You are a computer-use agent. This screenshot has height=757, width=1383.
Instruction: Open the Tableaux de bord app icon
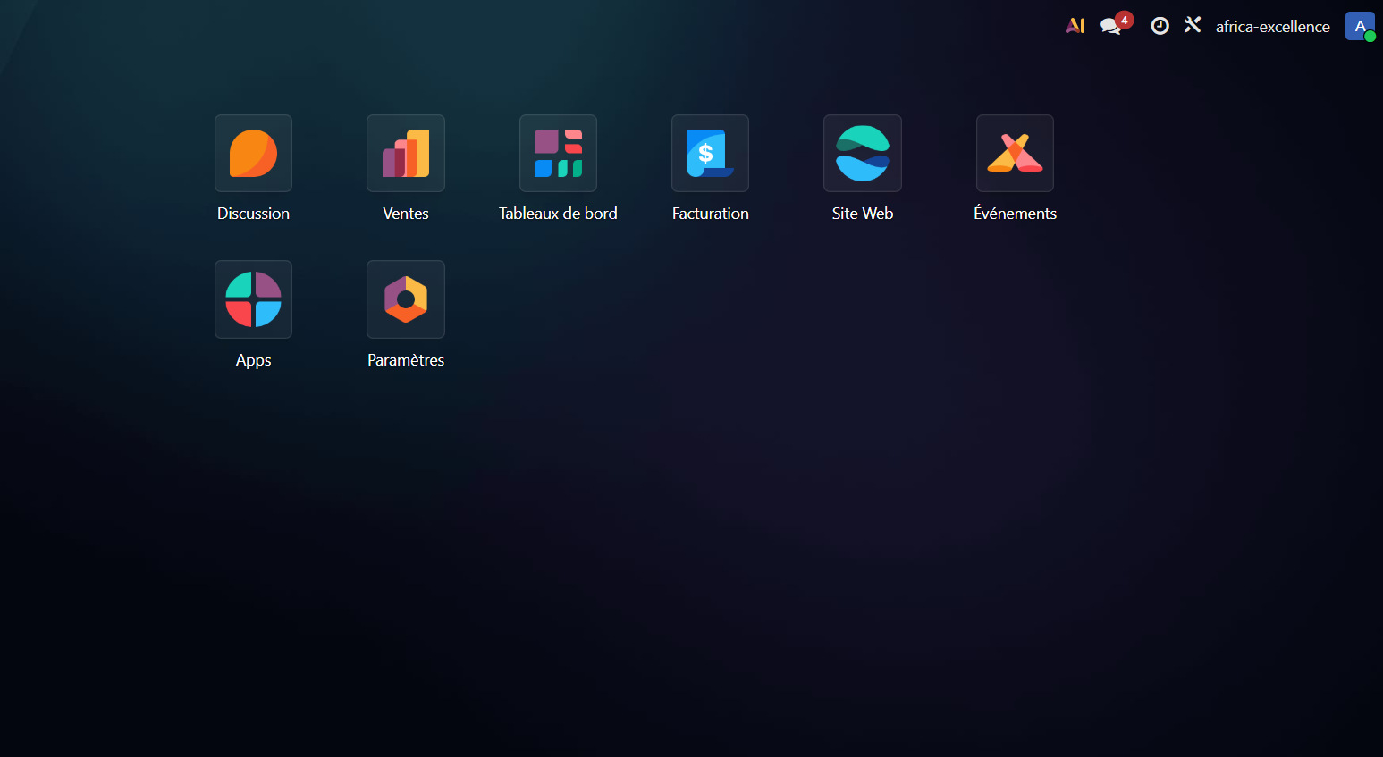pos(558,153)
